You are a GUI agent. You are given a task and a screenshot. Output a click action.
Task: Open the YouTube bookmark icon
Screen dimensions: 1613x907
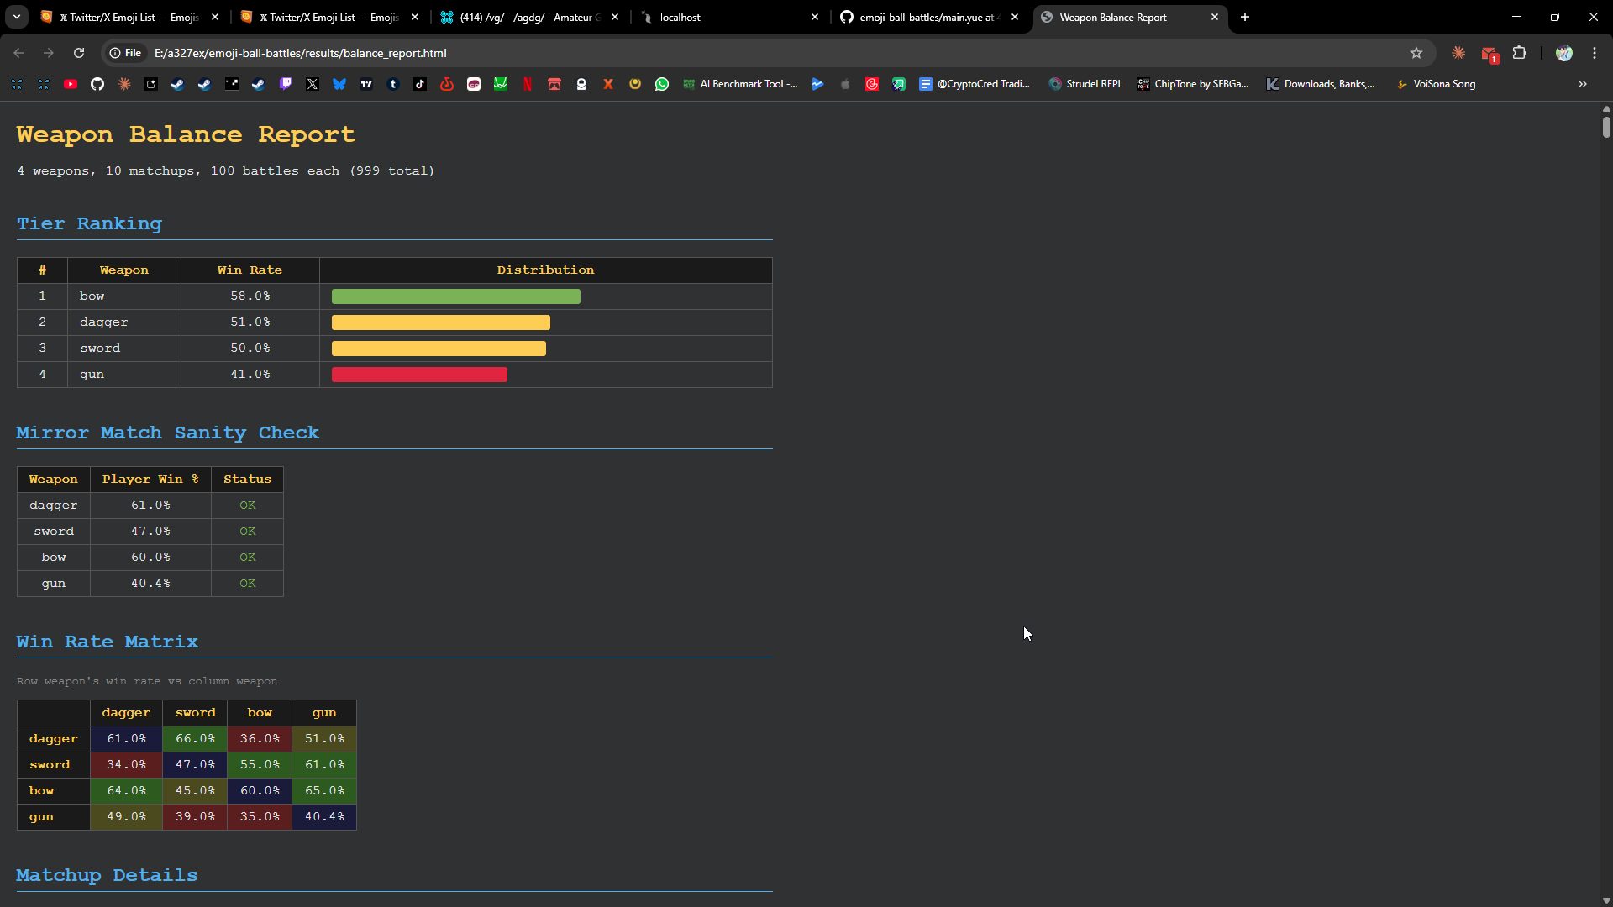click(x=71, y=84)
